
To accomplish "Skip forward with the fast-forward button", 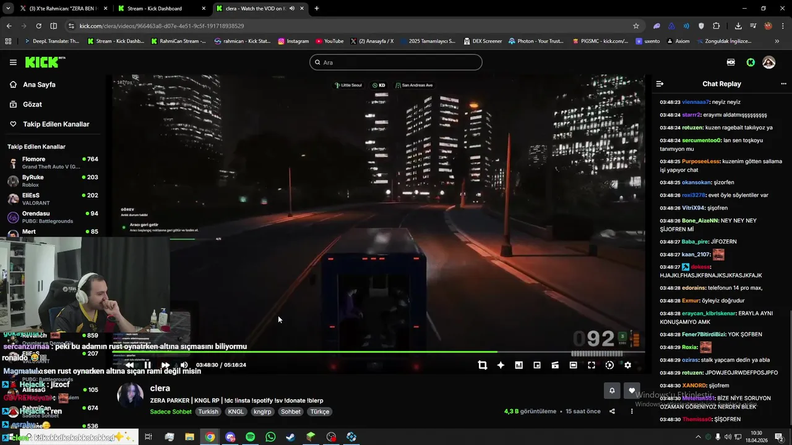I will [x=165, y=365].
